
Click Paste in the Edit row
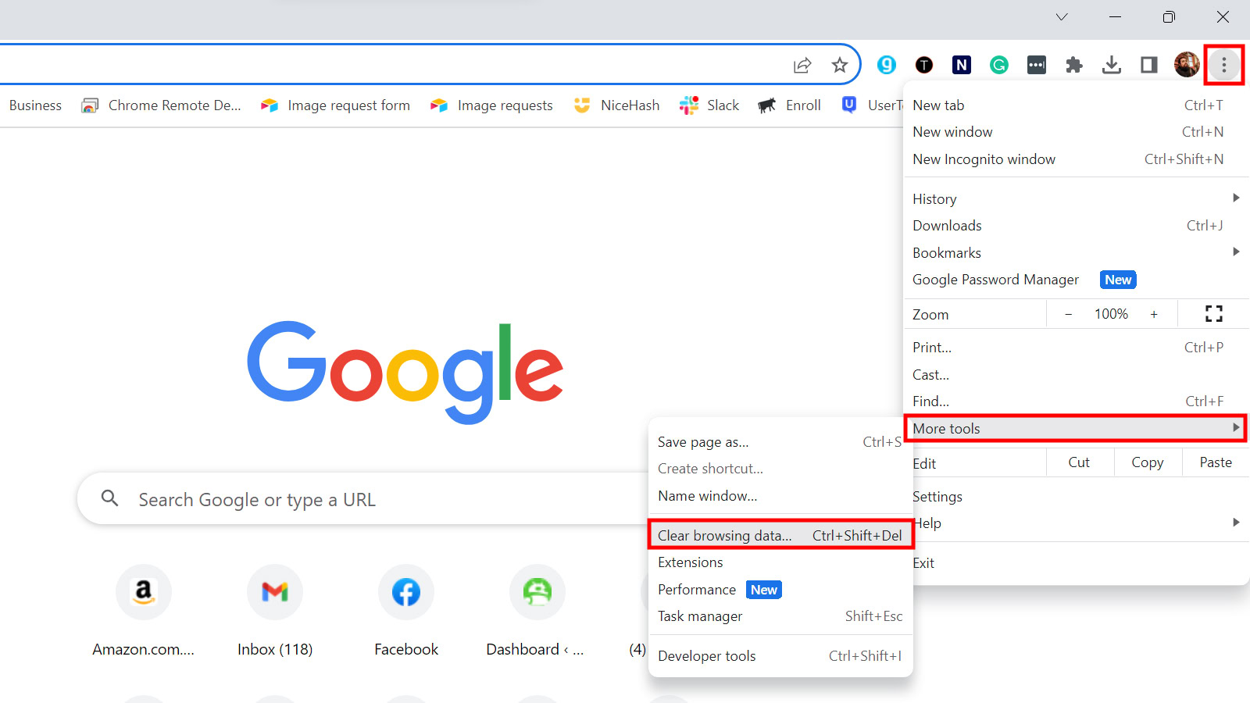click(1216, 462)
